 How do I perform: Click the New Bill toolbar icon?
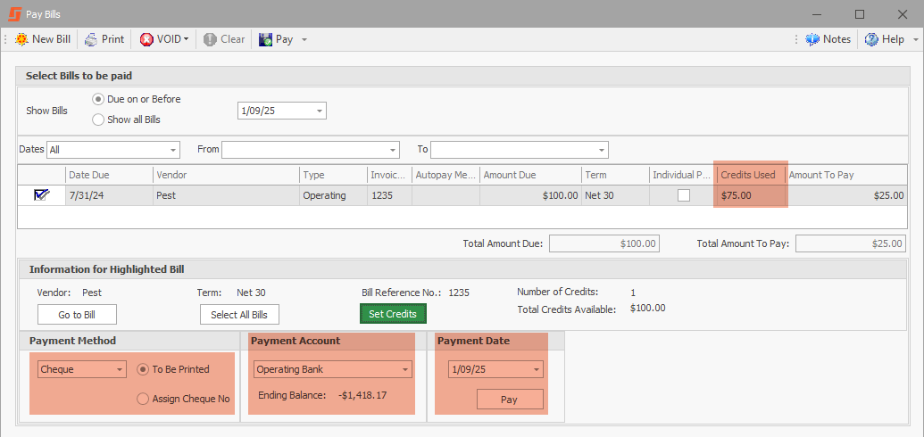[x=22, y=39]
